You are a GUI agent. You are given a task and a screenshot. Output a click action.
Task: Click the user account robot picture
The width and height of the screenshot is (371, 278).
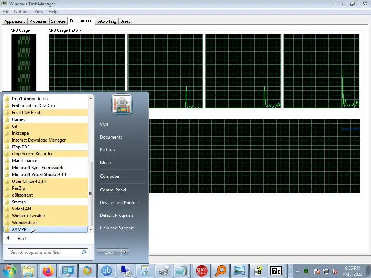[x=122, y=104]
